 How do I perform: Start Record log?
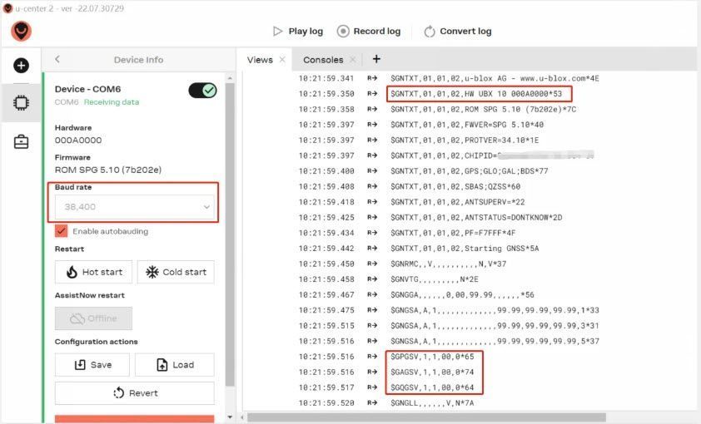369,32
